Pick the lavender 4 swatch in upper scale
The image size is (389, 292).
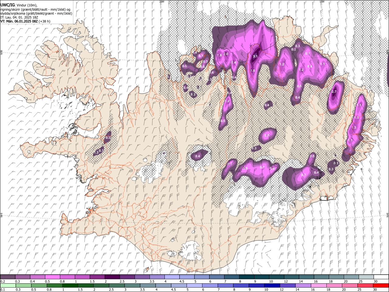[171, 277]
